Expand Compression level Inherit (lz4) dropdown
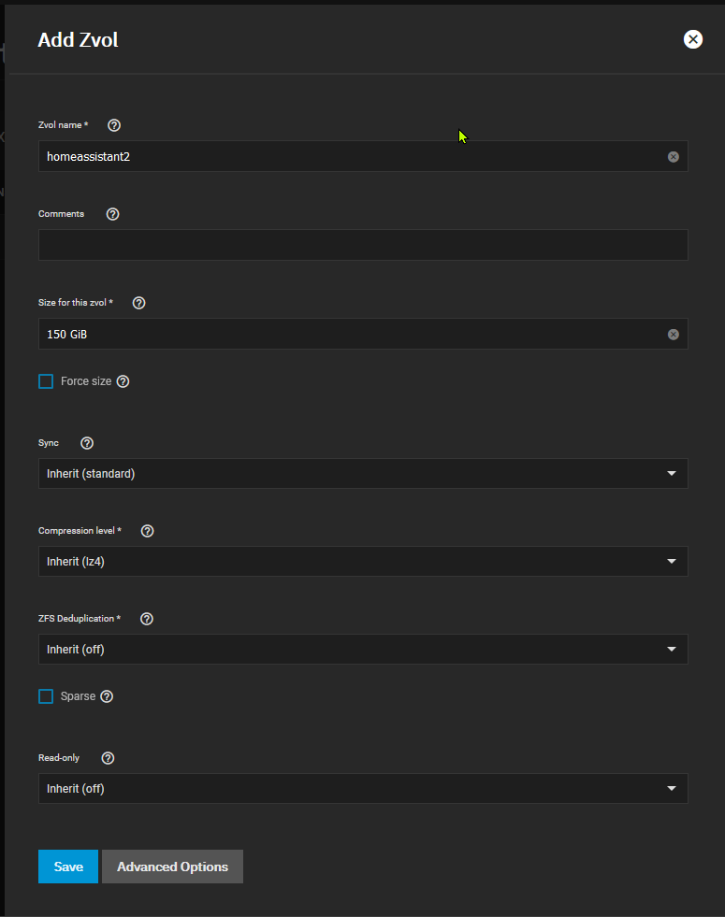725x917 pixels. tap(363, 562)
